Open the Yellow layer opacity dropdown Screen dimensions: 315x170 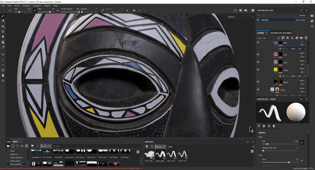point(303,72)
